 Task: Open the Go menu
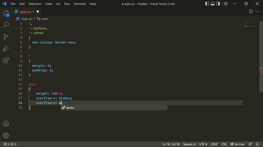point(58,4)
